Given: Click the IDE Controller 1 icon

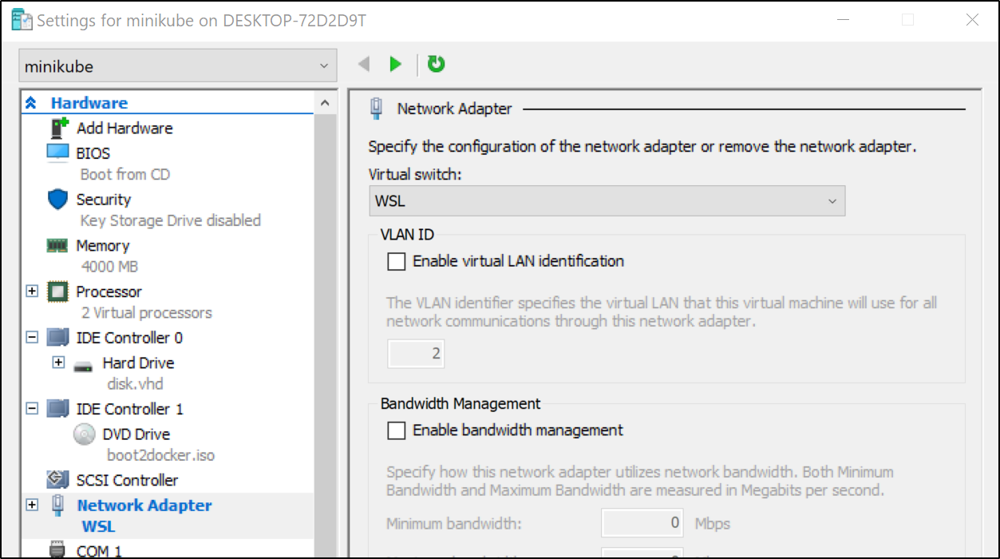Looking at the screenshot, I should pos(57,409).
